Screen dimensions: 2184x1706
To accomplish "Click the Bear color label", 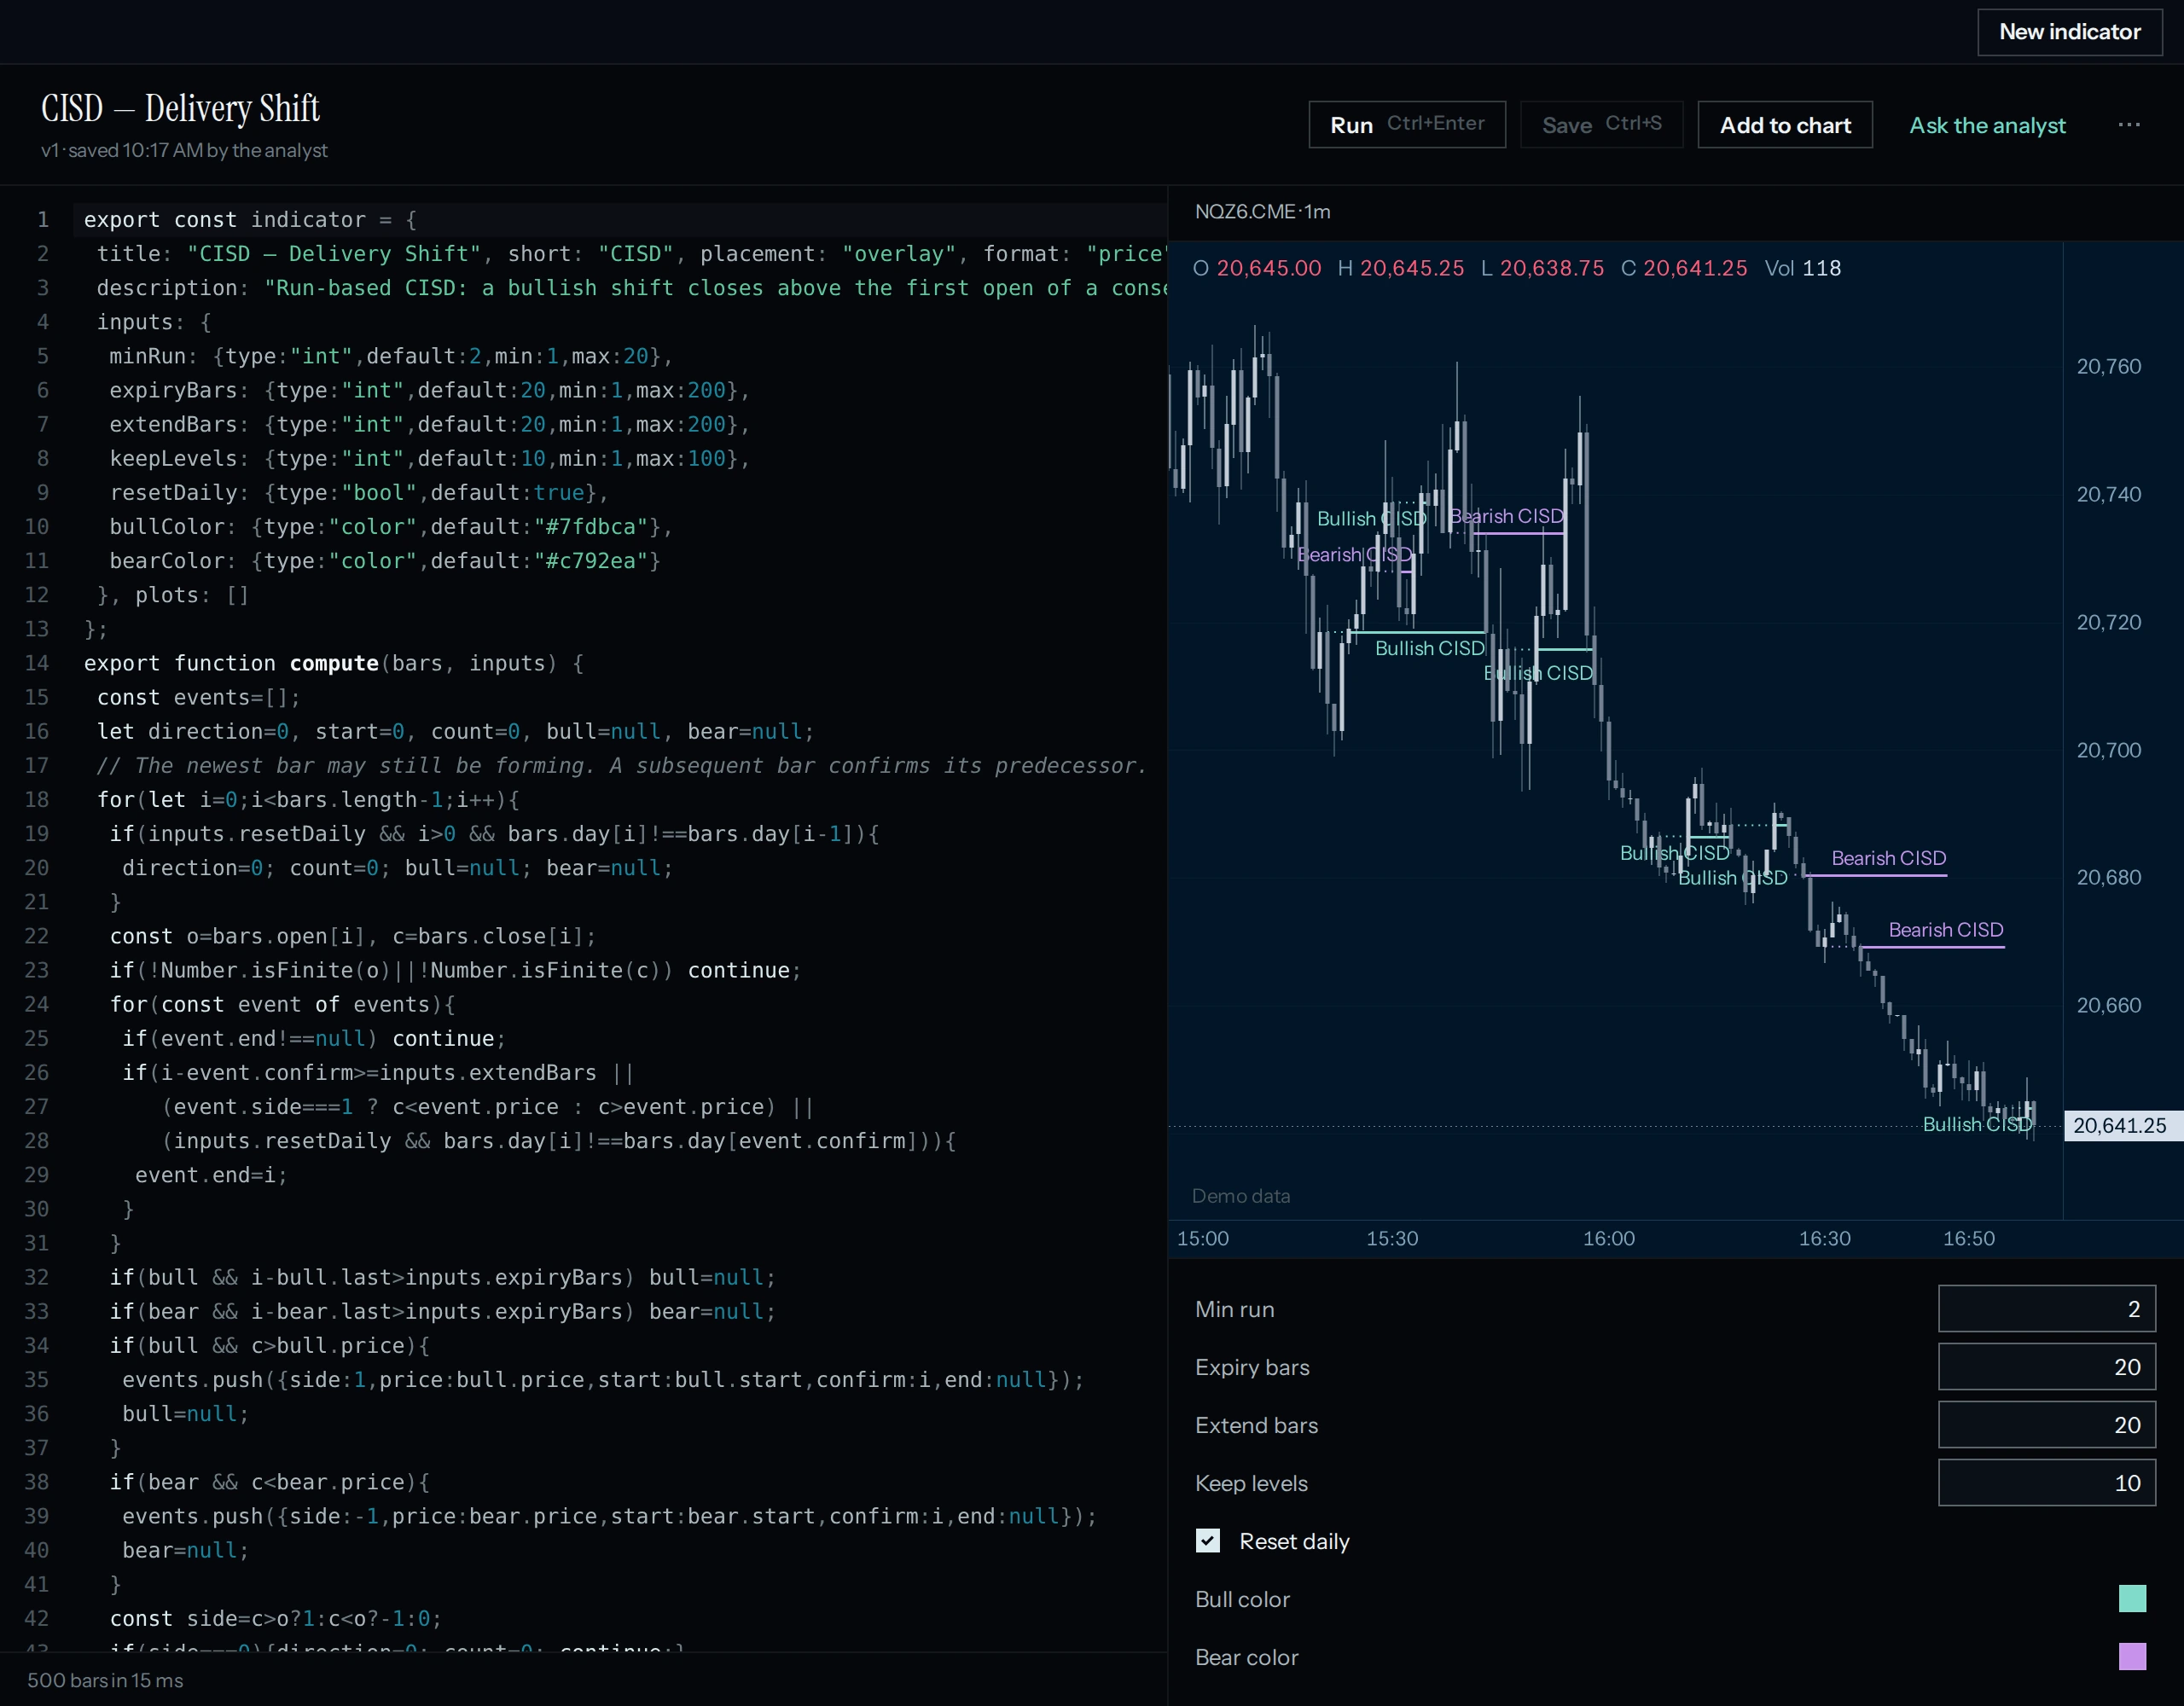I will pyautogui.click(x=1246, y=1657).
